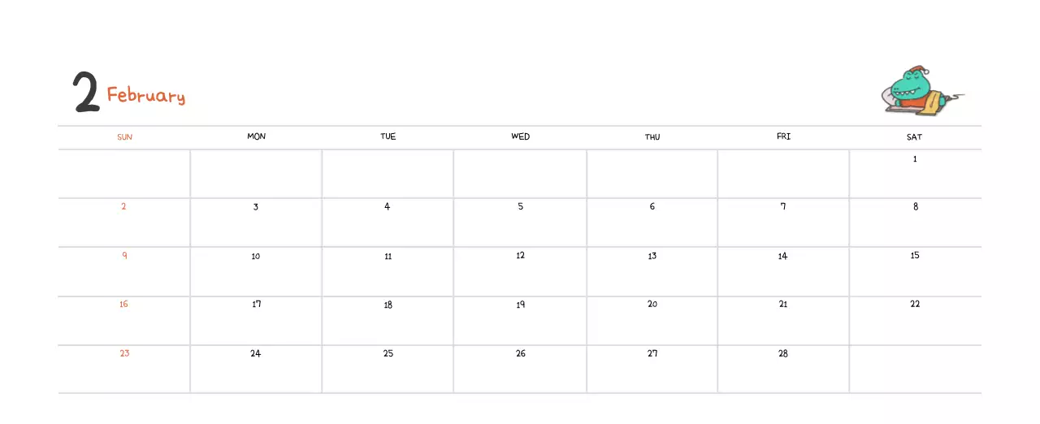Choose the date 19 cell
The height and width of the screenshot is (424, 1040).
pyautogui.click(x=520, y=320)
